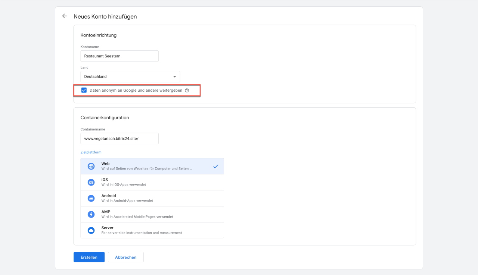This screenshot has height=275, width=478.
Task: Click the iOS platform icon
Action: [91, 182]
